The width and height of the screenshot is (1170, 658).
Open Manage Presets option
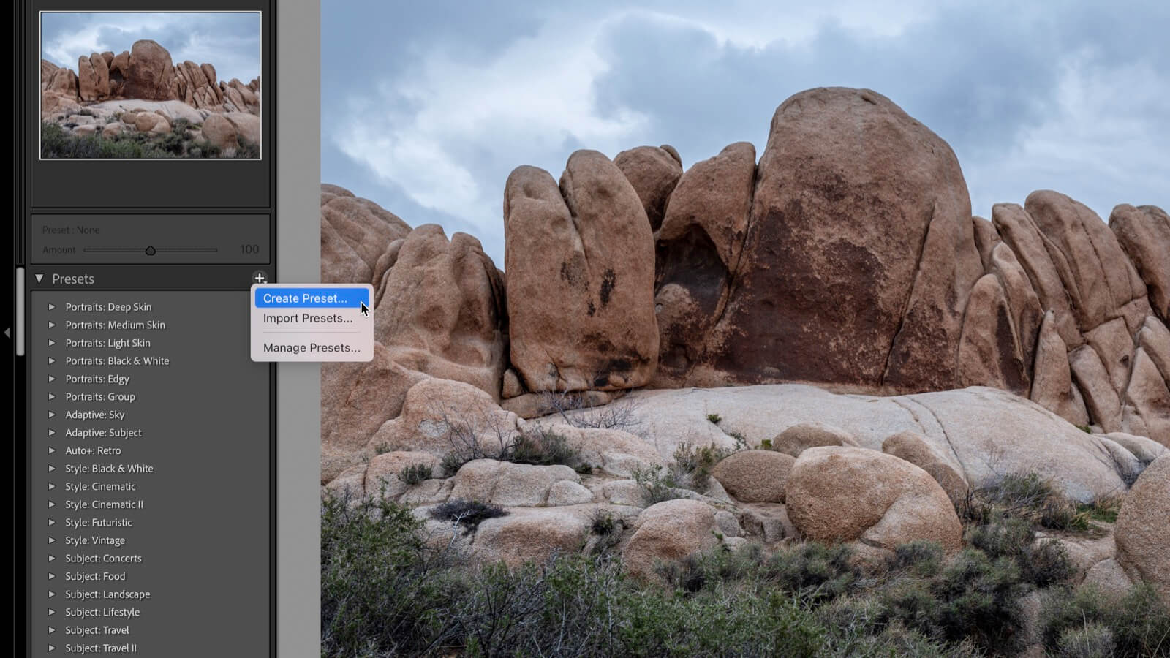pos(312,348)
